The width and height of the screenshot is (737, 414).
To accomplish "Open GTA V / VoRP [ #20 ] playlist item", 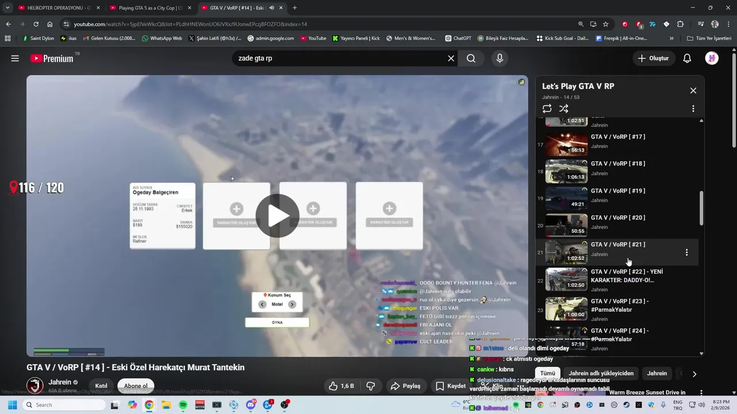I will click(x=617, y=225).
